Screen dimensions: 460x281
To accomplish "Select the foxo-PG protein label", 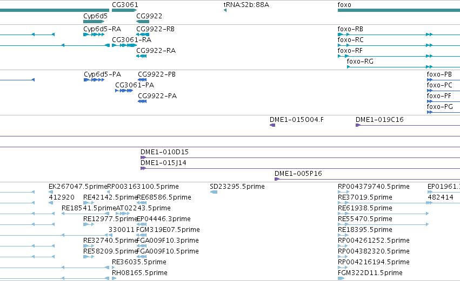I will point(440,107).
